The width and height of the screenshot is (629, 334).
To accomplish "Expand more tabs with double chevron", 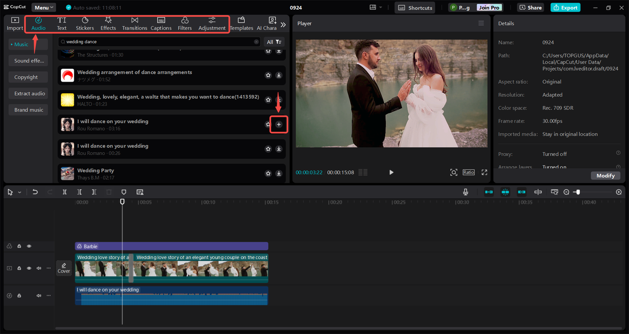I will (283, 25).
